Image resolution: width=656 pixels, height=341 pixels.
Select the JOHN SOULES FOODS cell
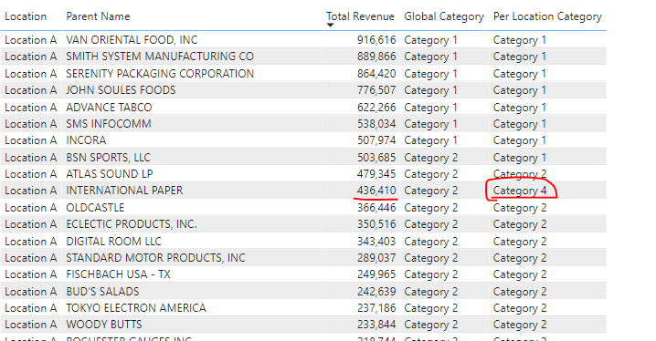click(121, 90)
